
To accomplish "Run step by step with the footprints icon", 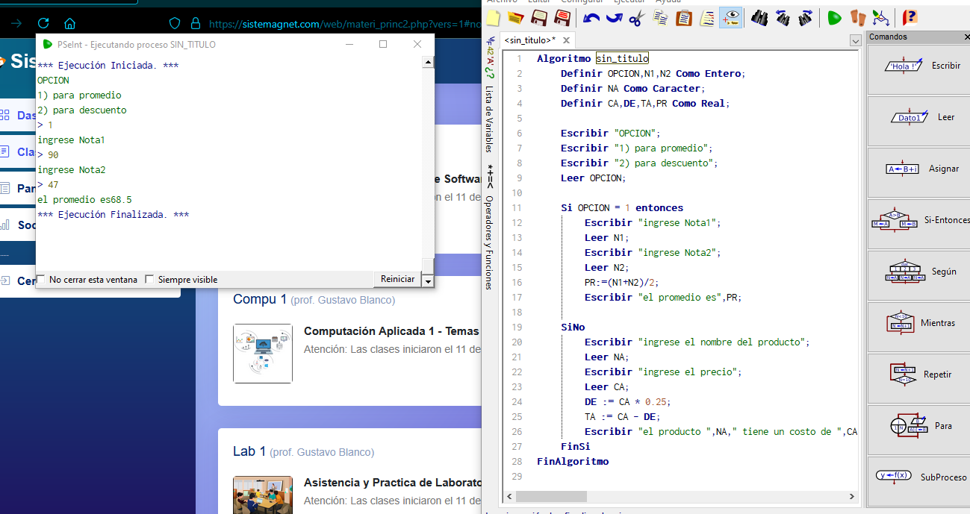I will [858, 17].
